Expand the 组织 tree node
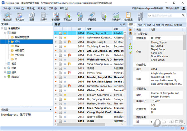This screenshot has width=187, height=131. pyautogui.click(x=5, y=72)
